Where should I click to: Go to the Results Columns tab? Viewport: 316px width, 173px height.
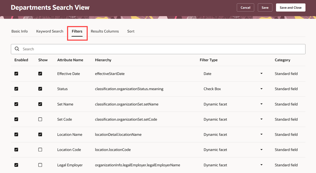tap(105, 31)
